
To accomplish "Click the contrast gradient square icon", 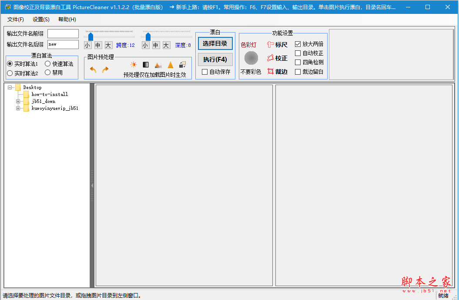I will (x=146, y=64).
